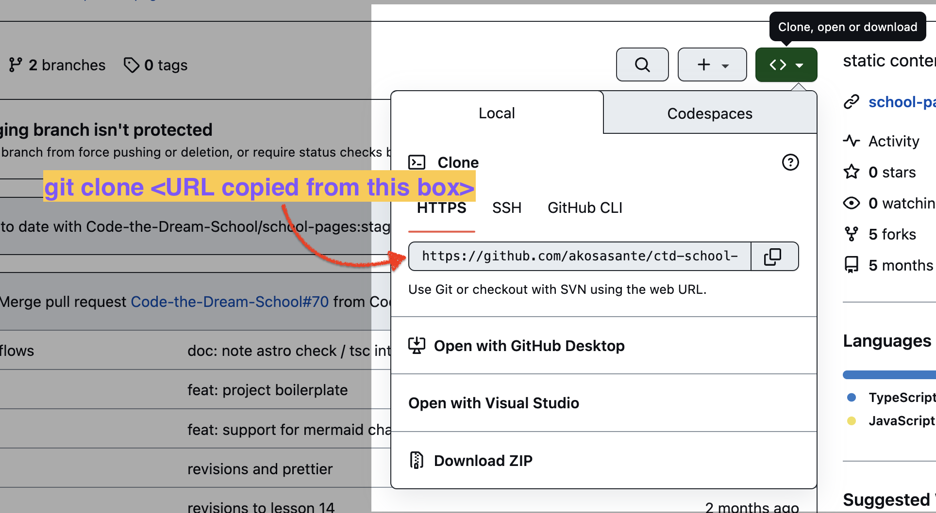Click the '2 months ago' timestamp

click(x=752, y=507)
